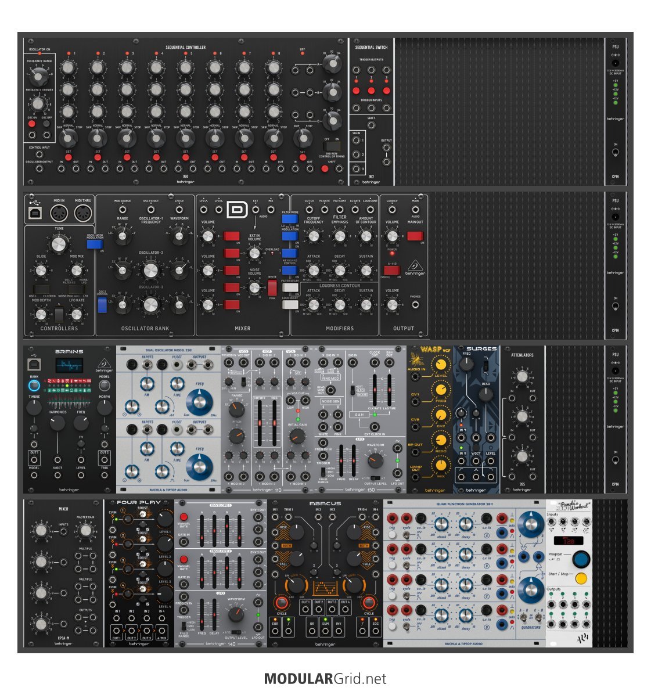Turn the stage 1 Skip/Normal/Stop mode knob
This screenshot has width=651, height=691.
pos(68,138)
